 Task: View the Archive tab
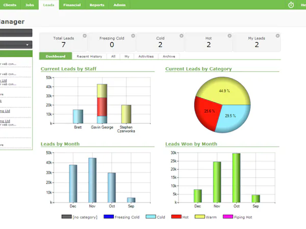point(169,56)
